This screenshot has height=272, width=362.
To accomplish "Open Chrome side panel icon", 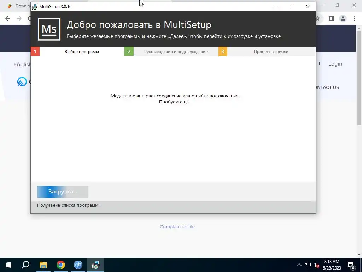I will click(332, 18).
